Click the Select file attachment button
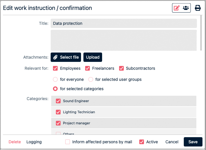 (66, 57)
